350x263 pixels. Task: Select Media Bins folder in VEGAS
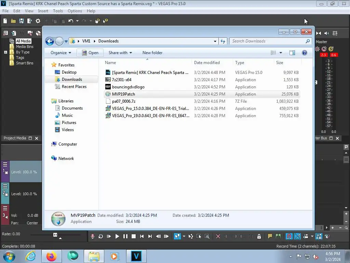(25, 47)
